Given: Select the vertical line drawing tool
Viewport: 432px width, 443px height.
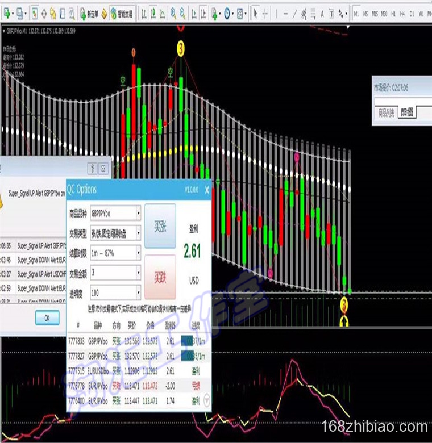Looking at the screenshot, I should (276, 13).
